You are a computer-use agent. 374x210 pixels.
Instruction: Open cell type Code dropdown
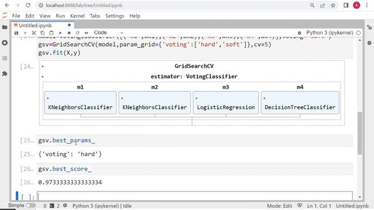pyautogui.click(x=109, y=33)
